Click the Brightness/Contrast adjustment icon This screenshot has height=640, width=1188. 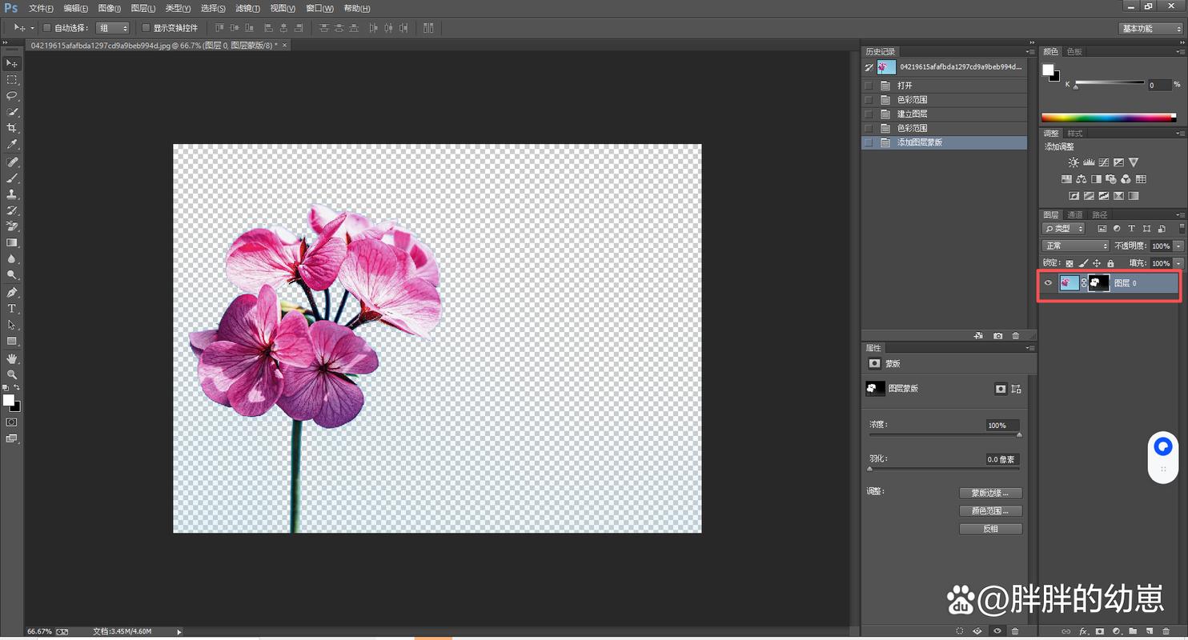tap(1074, 162)
